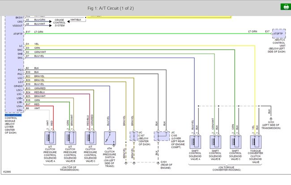Click the green print icon
291x185 pixels.
(286, 7)
